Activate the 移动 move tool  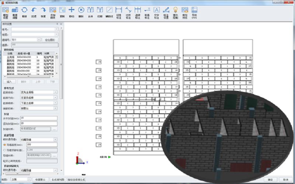point(72,13)
